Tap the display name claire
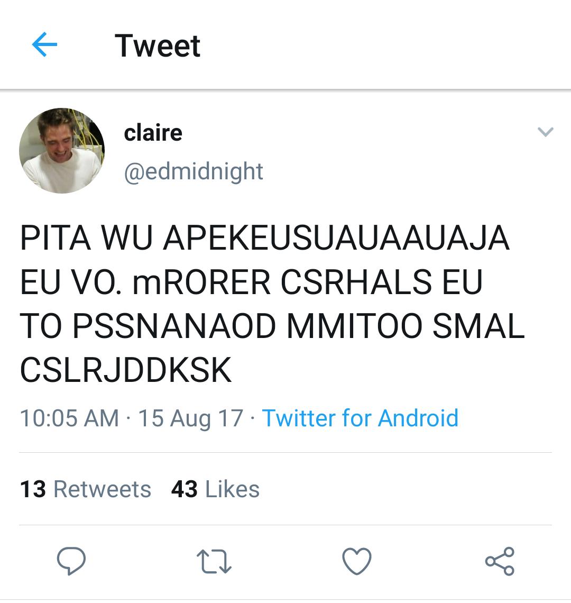The image size is (571, 603). point(153,133)
